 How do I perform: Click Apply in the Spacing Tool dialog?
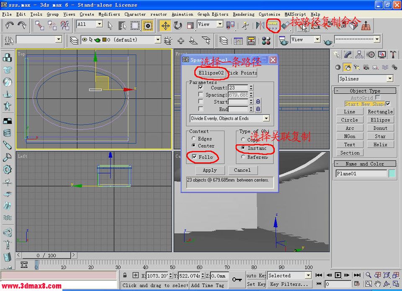210,170
